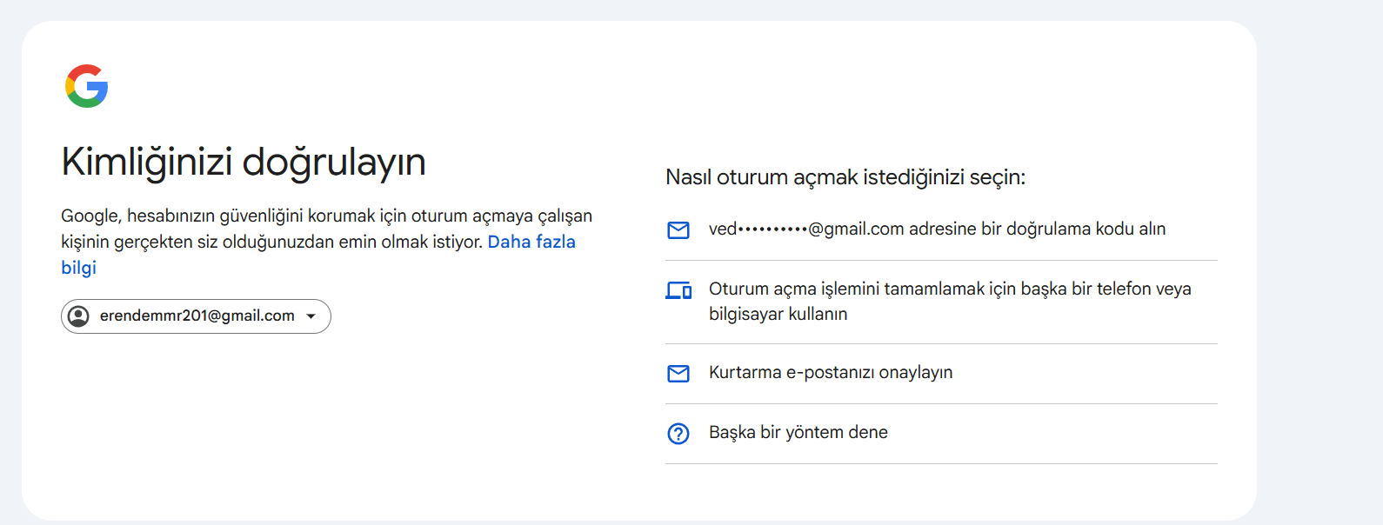Open account chip showing erendemmr201@gmail.com text
Viewport: 1383px width, 525px height.
(197, 316)
